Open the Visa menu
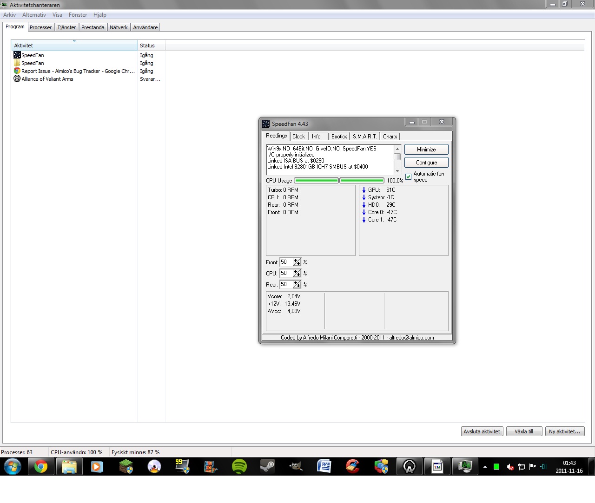Viewport: 595px width, 503px height. (57, 15)
